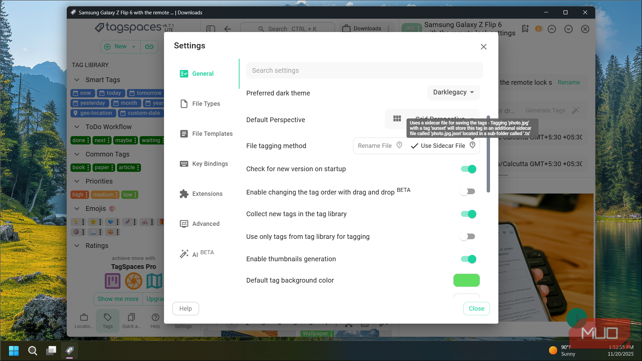Screen dimensions: 642x361
Task: Open Windows taskbar search
Action: pyautogui.click(x=32, y=351)
